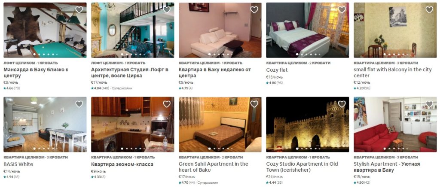Open 'Green Sahil Apartment in the heart of Baku'
Screen dimensions: 440x188
click(x=214, y=167)
